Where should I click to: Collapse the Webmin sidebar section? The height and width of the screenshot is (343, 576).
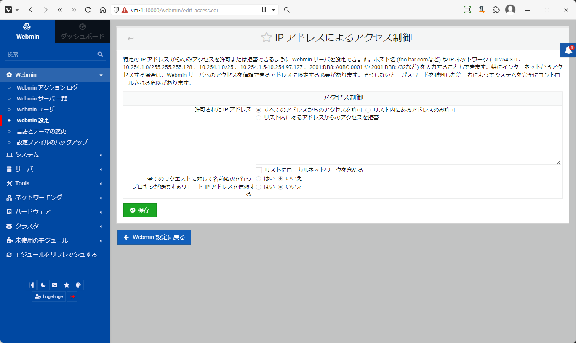click(55, 75)
